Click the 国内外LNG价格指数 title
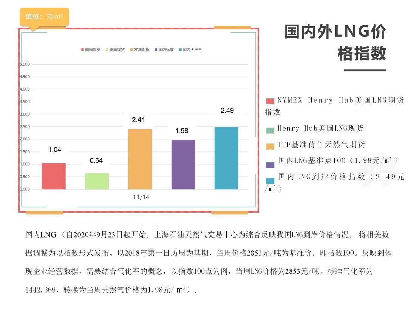 click(x=335, y=42)
